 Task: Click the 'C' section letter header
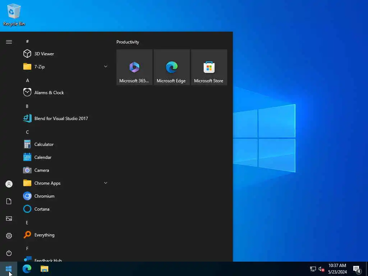(x=27, y=132)
